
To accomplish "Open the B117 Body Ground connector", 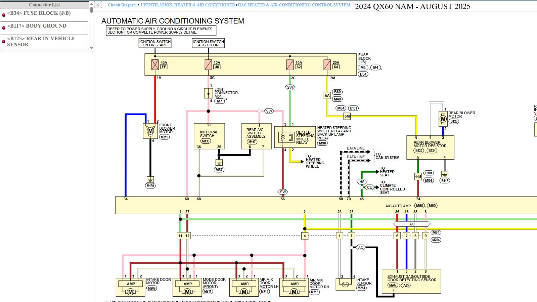I will pyautogui.click(x=37, y=26).
